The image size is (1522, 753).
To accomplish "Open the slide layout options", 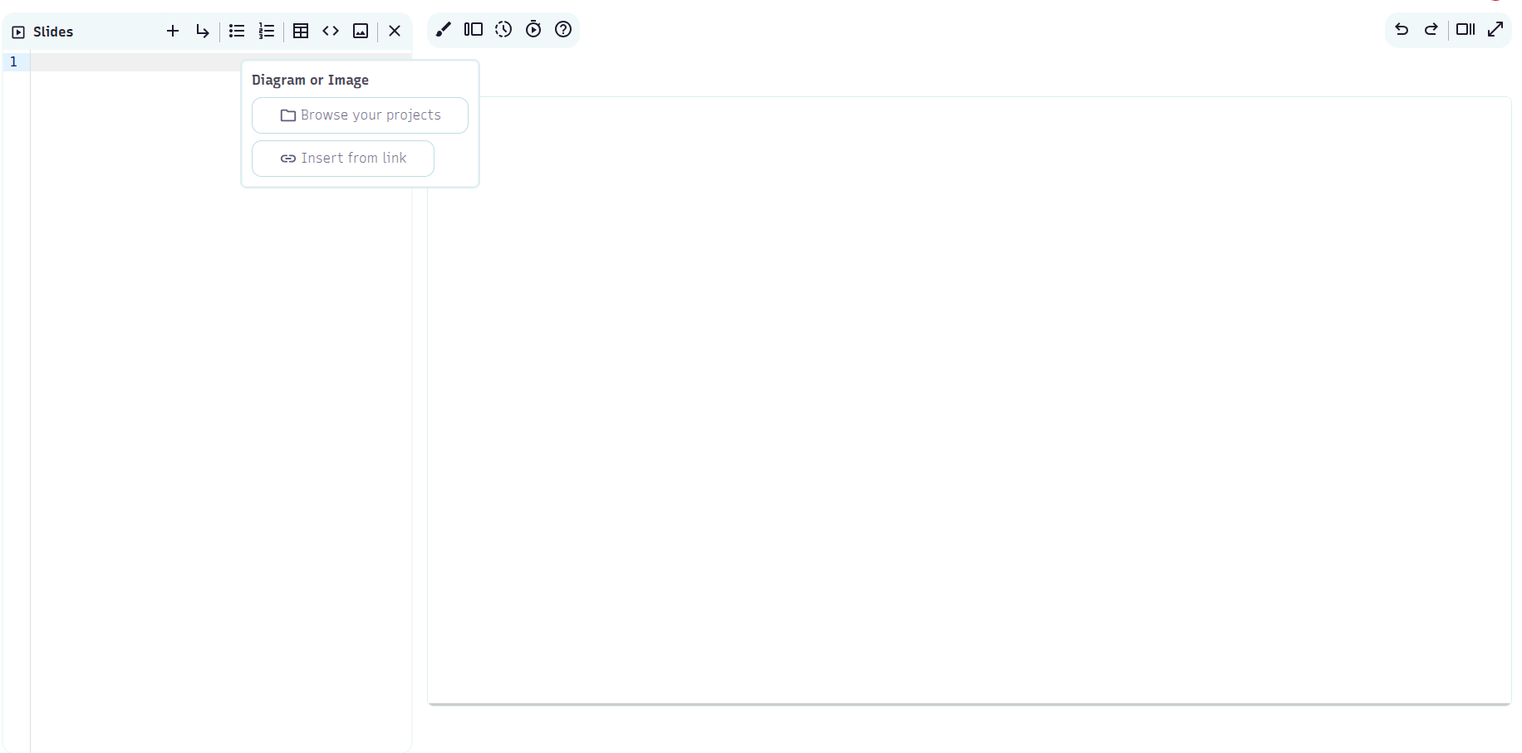I will coord(473,29).
